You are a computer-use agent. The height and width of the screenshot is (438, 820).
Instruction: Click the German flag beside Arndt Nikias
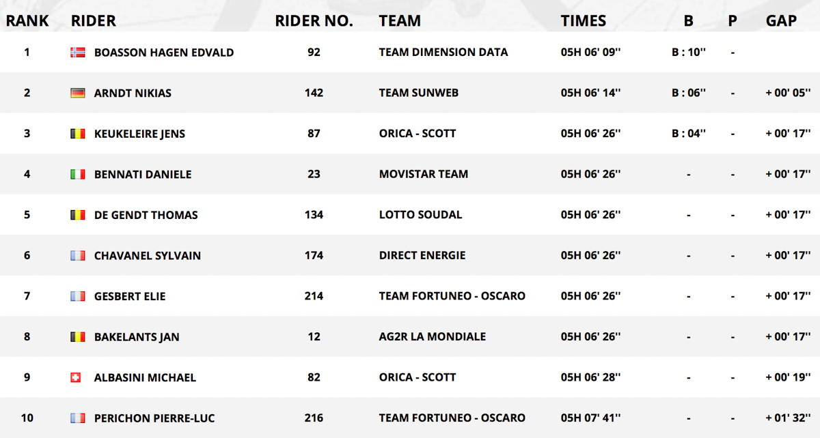pyautogui.click(x=78, y=93)
